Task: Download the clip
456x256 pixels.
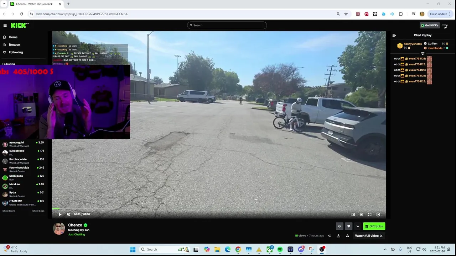Action: click(x=338, y=236)
